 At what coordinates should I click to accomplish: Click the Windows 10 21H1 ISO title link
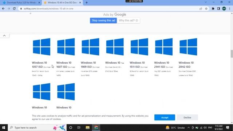click(x=162, y=65)
